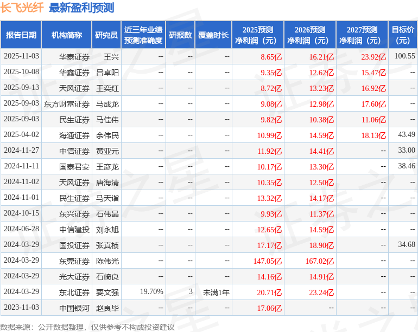Click analyst name 黄亚元
Viewport: 418px width, 332px height.
(x=107, y=151)
